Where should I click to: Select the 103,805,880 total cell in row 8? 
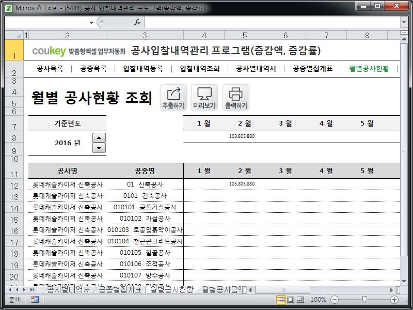245,136
